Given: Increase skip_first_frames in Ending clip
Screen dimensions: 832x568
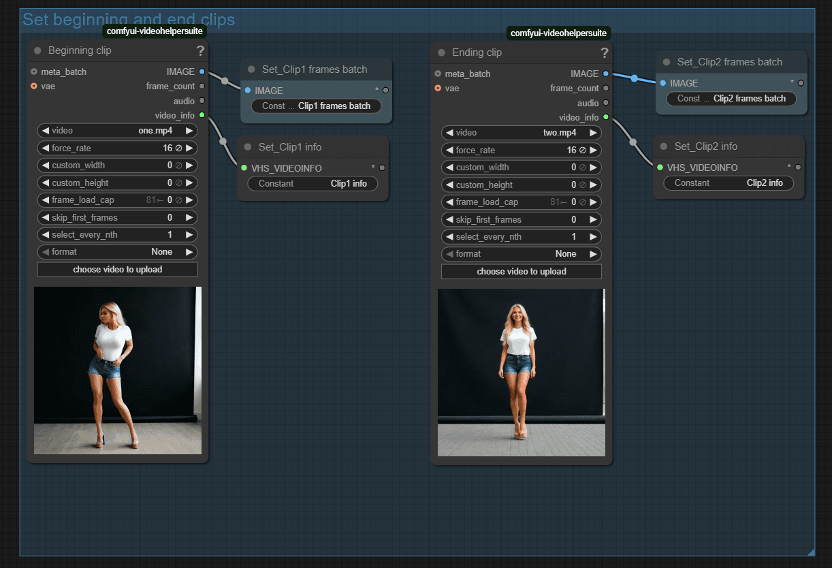Looking at the screenshot, I should (594, 219).
